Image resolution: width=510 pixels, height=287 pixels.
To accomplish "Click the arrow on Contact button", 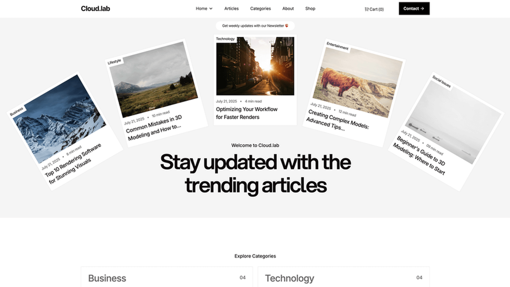I will tap(422, 8).
